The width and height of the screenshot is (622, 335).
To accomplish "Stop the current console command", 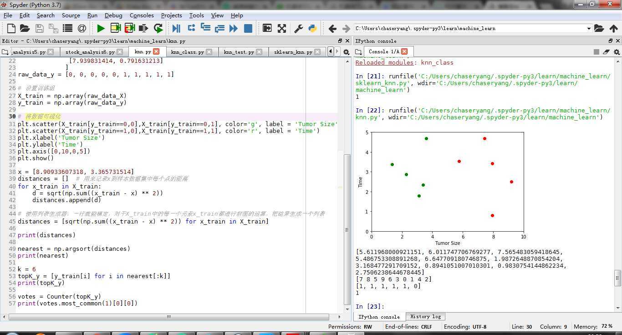I will [596, 52].
